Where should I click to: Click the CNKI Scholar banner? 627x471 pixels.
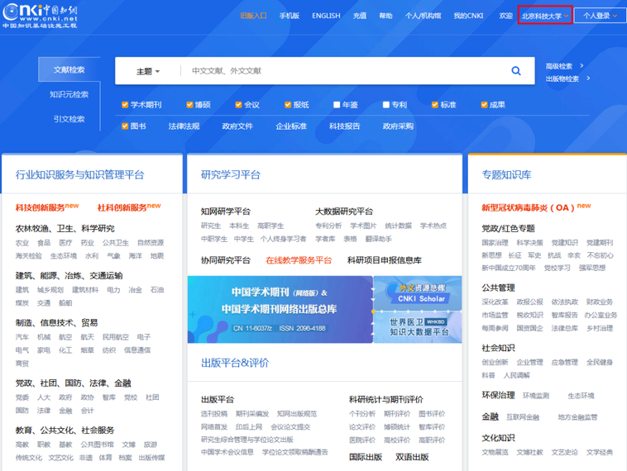[418, 293]
